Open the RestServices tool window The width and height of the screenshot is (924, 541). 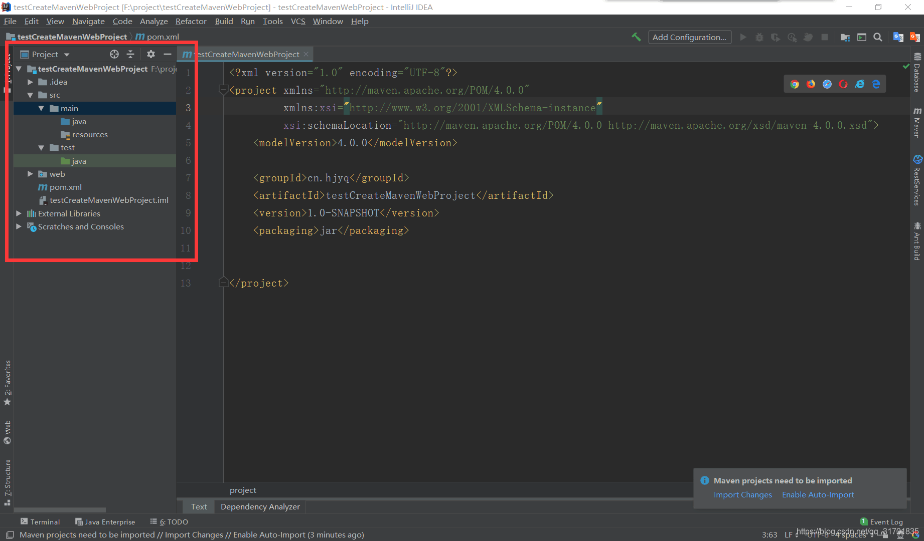point(917,180)
